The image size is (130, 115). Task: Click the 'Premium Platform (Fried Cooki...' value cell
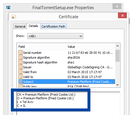(x=90, y=82)
